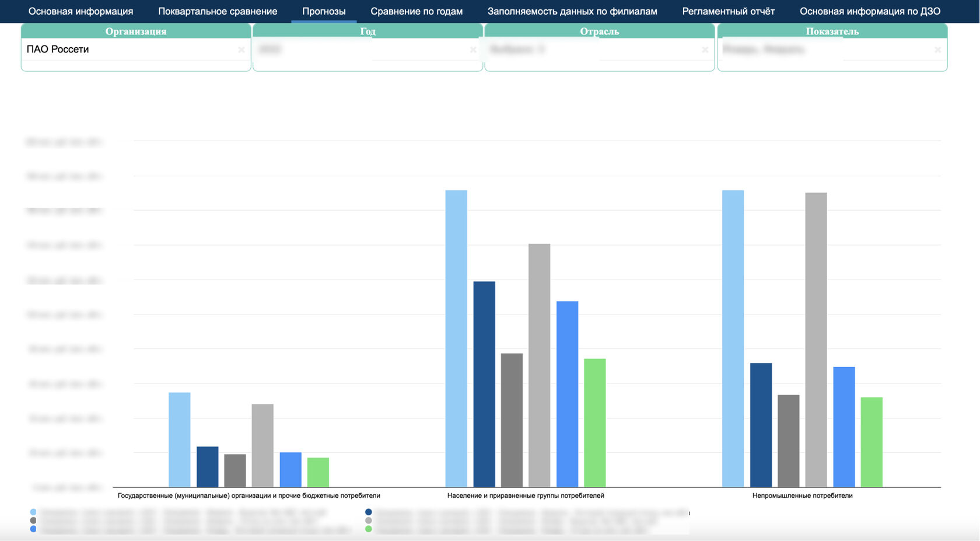Image resolution: width=980 pixels, height=541 pixels.
Task: Click light blue bar for Государственные организации
Action: coord(180,439)
